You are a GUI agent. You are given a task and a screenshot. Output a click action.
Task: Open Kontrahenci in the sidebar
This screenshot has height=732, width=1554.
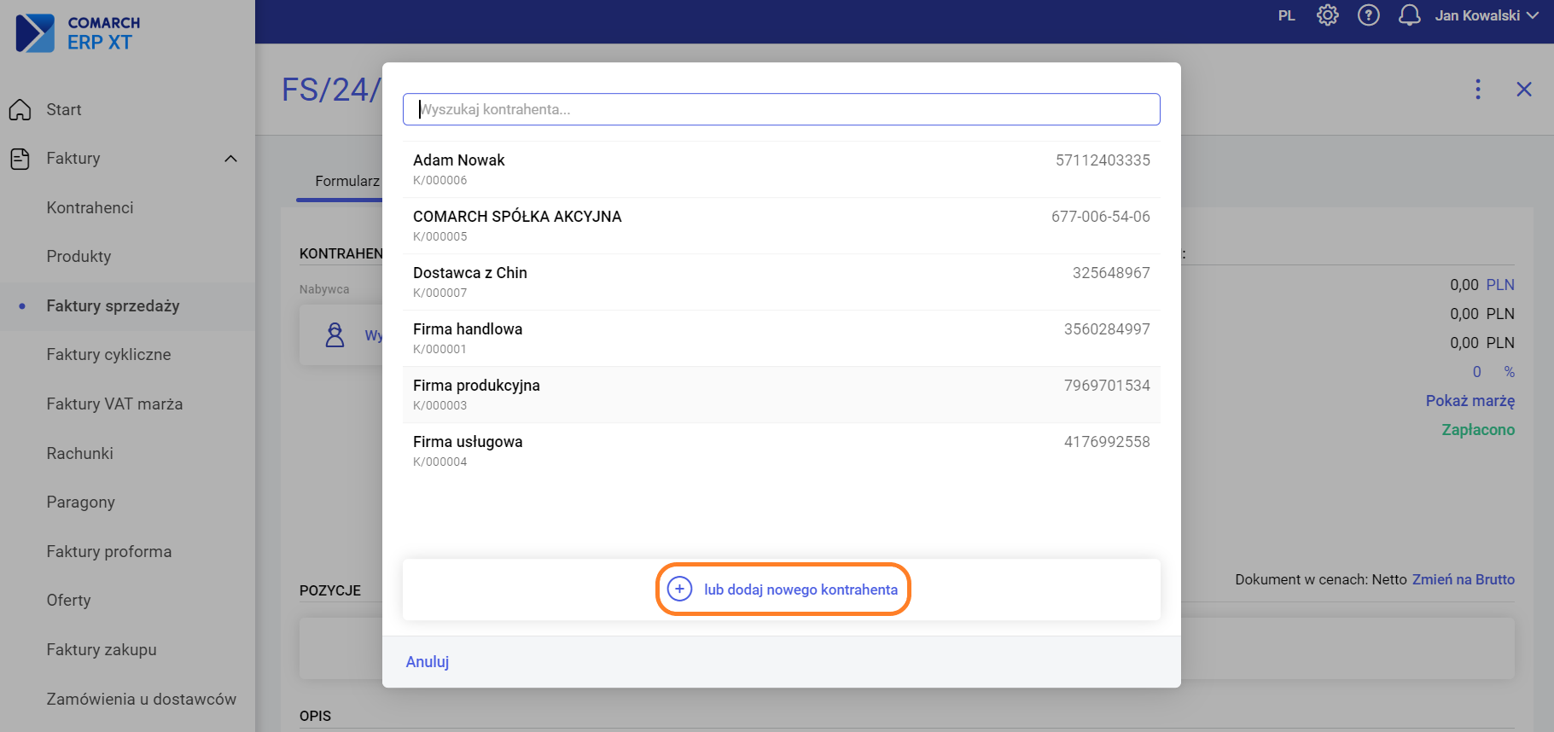[x=90, y=208]
